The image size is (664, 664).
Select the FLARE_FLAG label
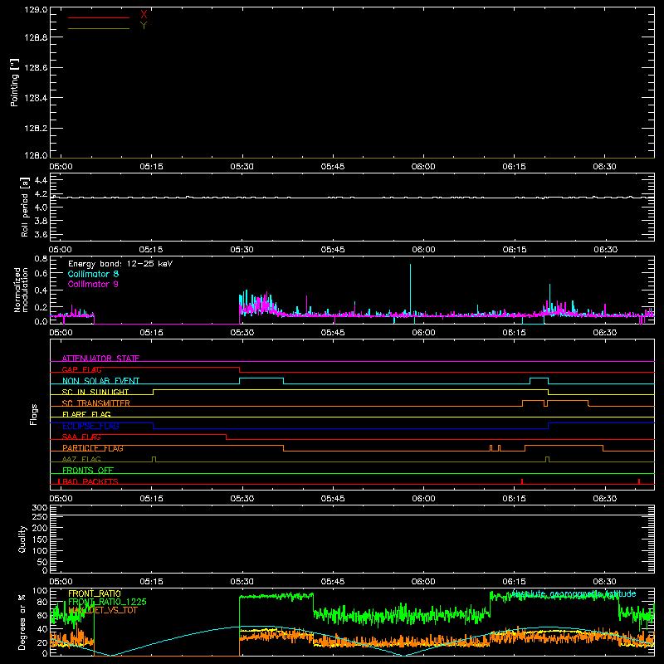pos(86,414)
